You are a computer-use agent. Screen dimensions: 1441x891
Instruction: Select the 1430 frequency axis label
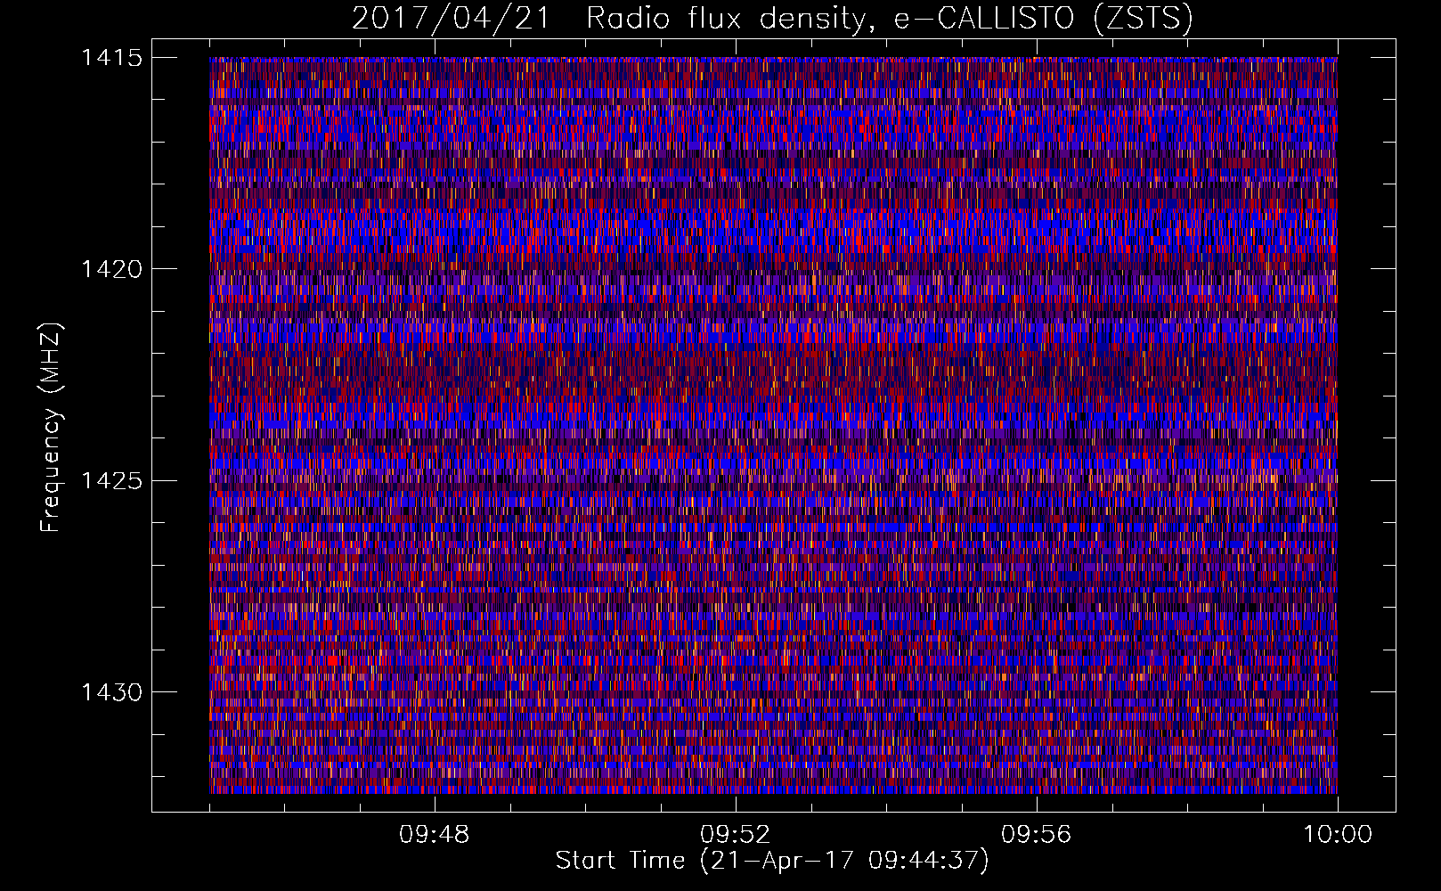(x=111, y=692)
